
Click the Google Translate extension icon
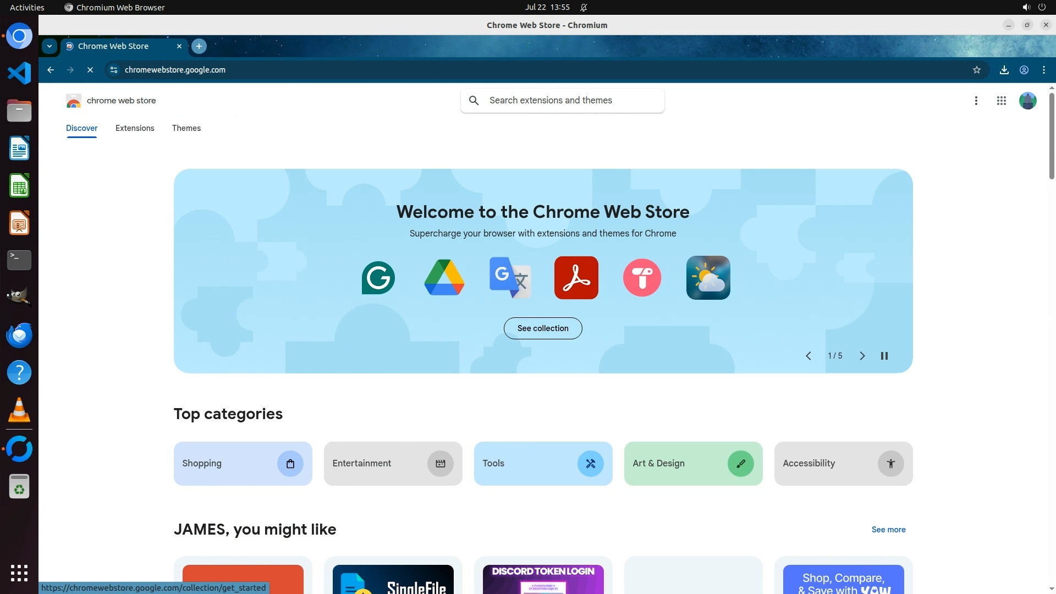[510, 278]
